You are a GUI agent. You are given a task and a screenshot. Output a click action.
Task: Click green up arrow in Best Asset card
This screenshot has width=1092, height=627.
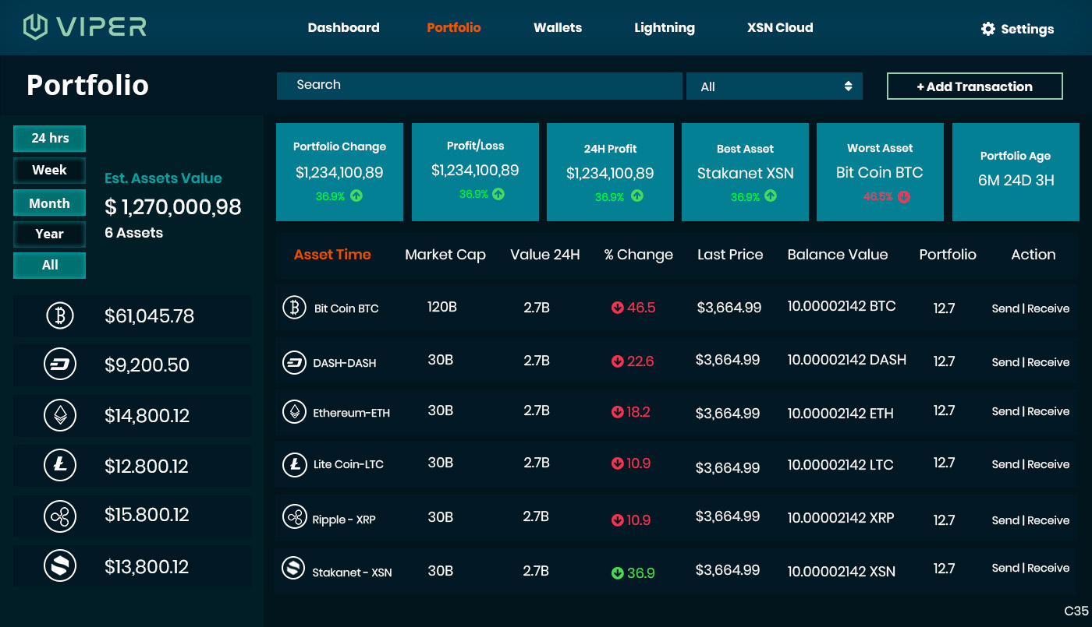771,196
